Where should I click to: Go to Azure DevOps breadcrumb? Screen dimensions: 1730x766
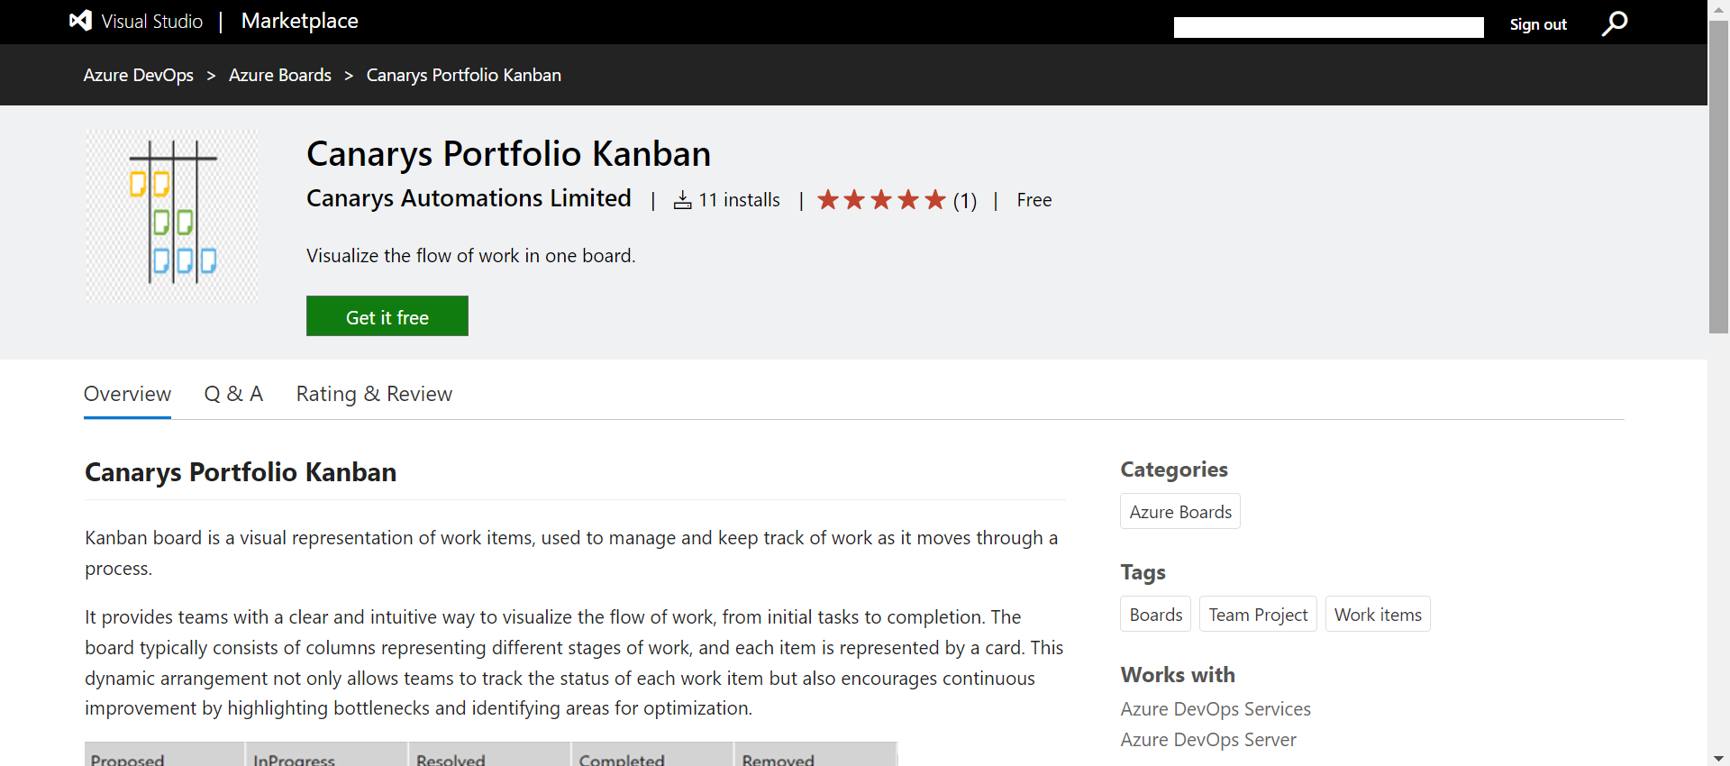[139, 75]
